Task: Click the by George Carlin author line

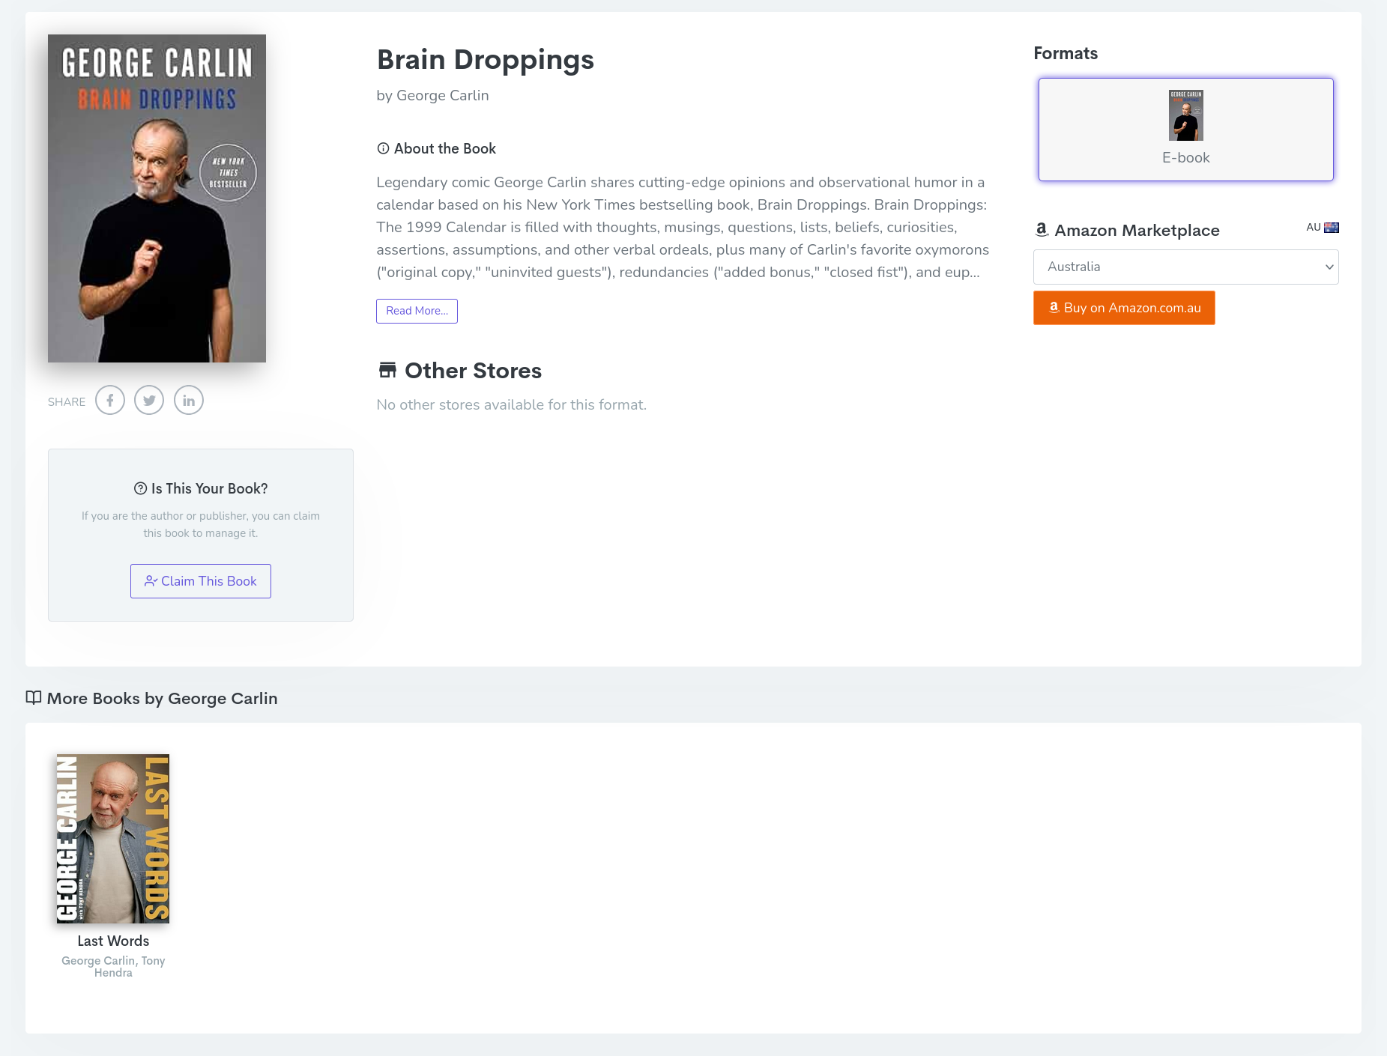Action: (432, 95)
